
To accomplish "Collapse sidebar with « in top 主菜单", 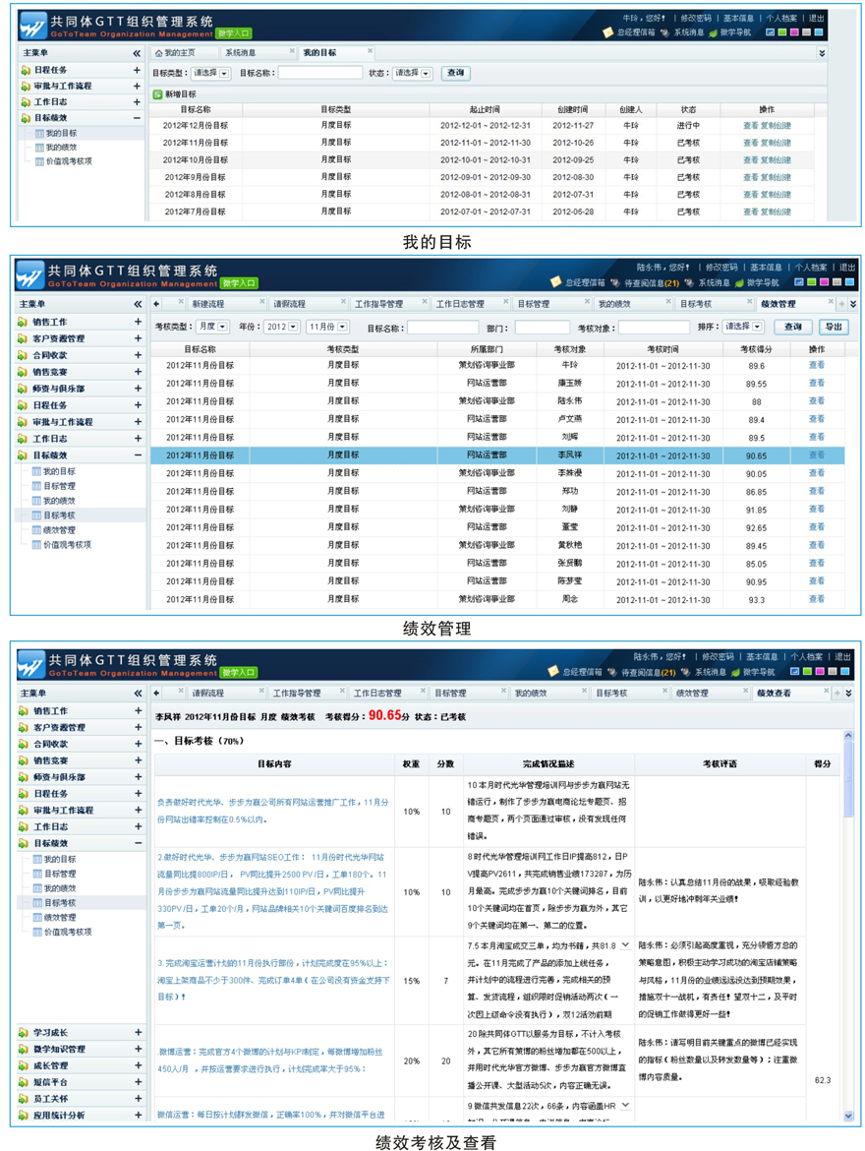I will [x=137, y=53].
